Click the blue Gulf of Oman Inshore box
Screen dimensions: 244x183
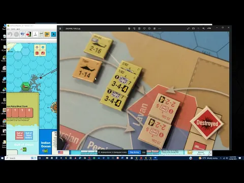pos(28,135)
